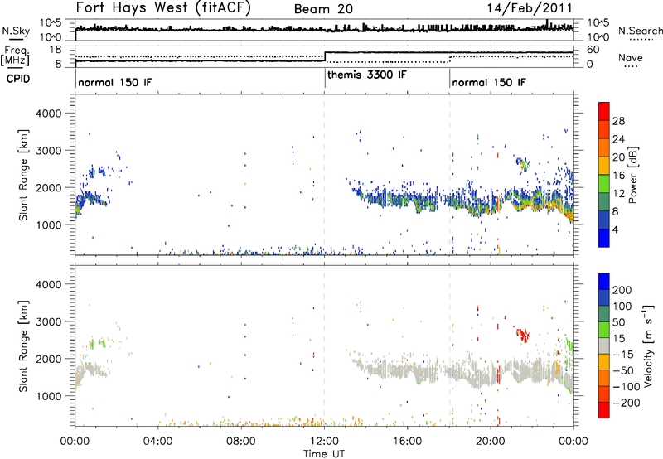Pick the red bottom segment of the velocity colorbar
The image size is (663, 459).
[x=604, y=410]
